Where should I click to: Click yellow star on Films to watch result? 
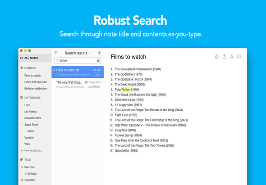coord(54,70)
